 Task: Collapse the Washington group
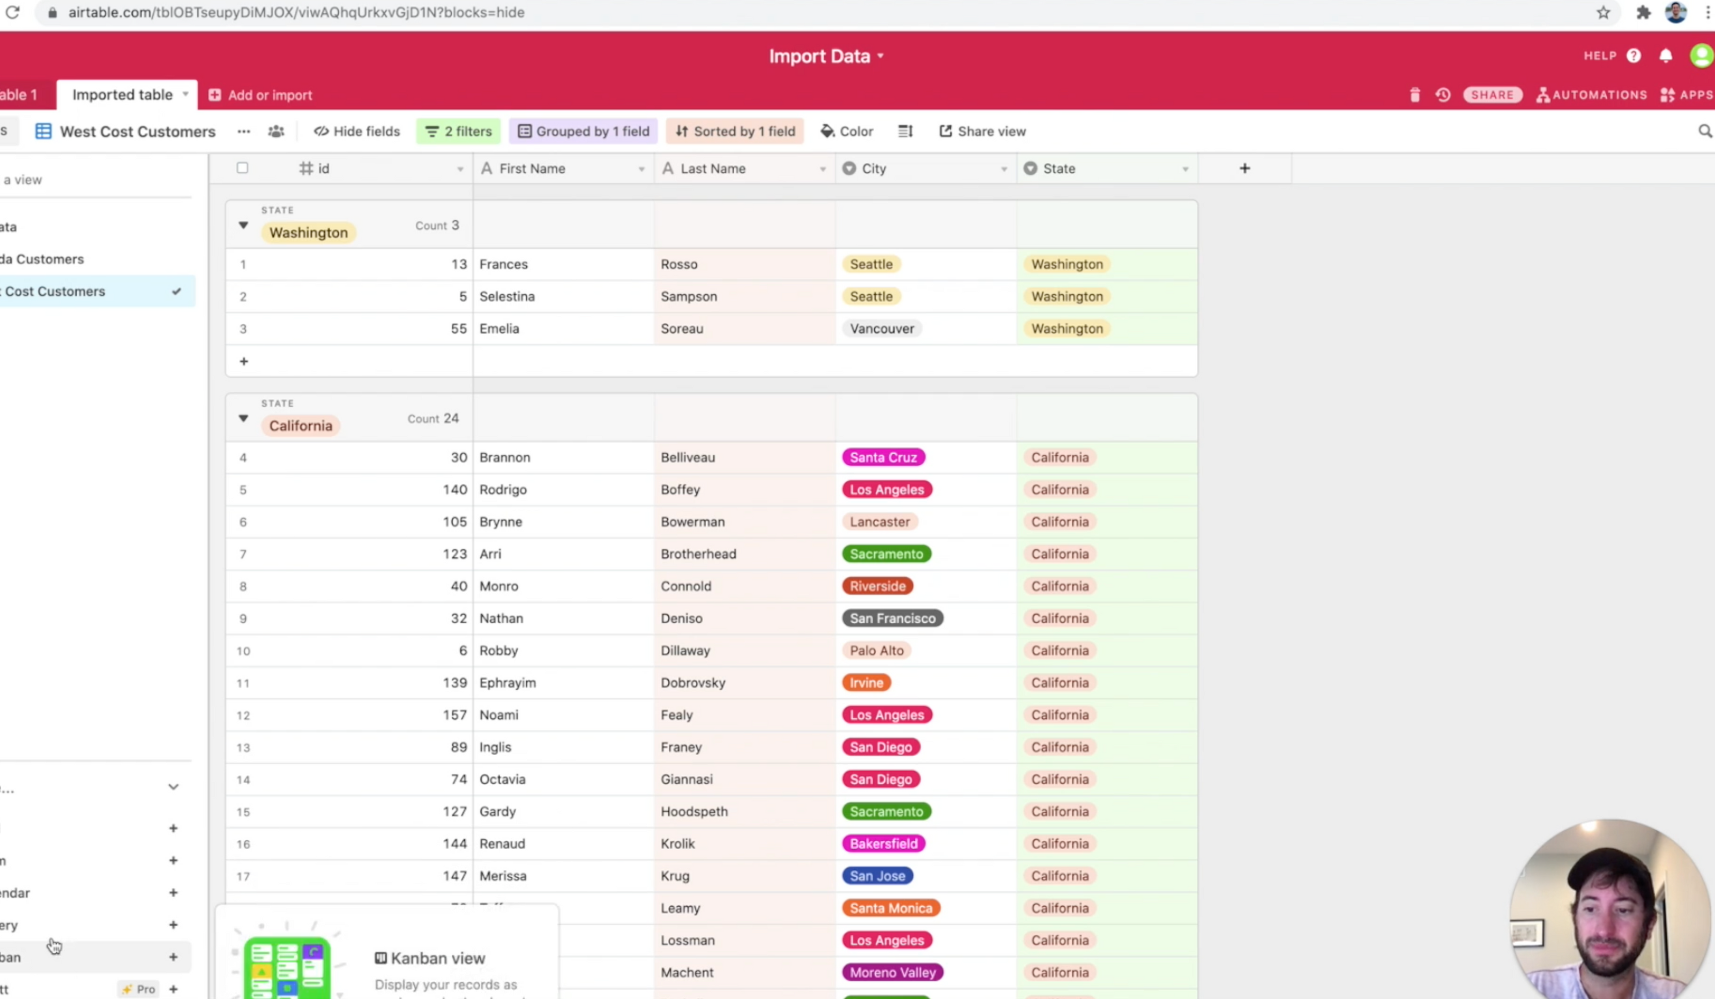click(243, 225)
